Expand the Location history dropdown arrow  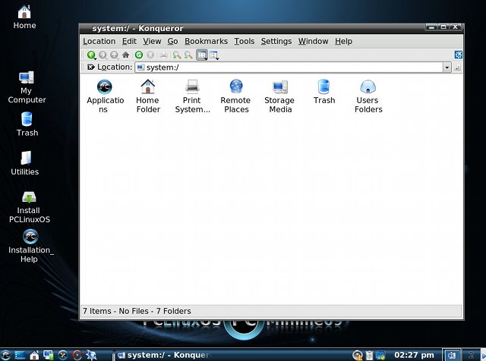[447, 67]
